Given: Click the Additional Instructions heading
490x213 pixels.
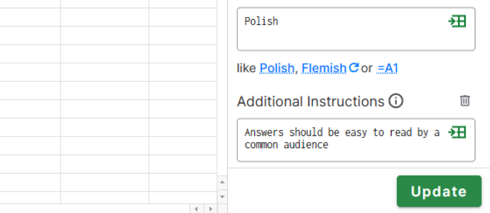Looking at the screenshot, I should tap(310, 101).
